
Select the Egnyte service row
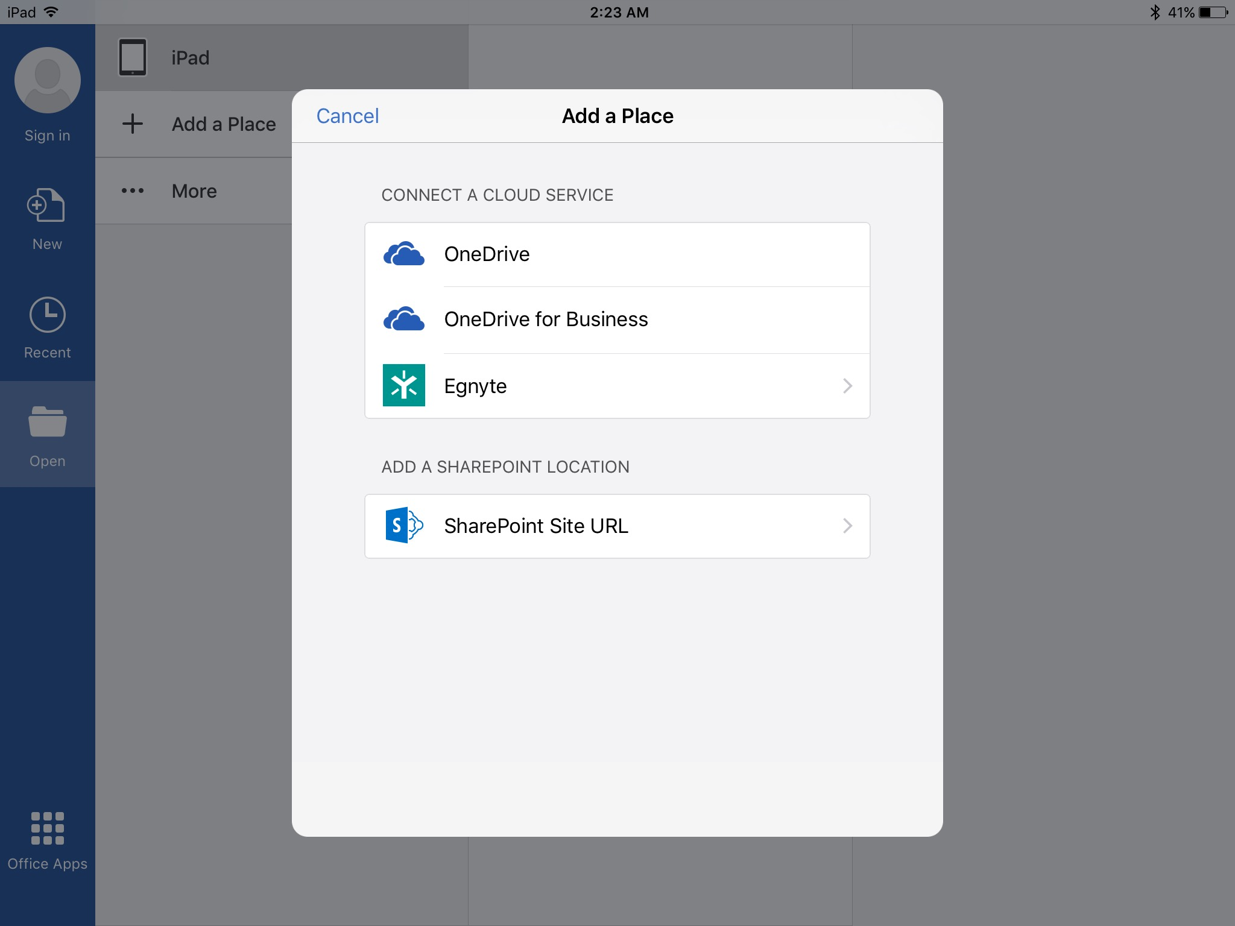(x=617, y=386)
